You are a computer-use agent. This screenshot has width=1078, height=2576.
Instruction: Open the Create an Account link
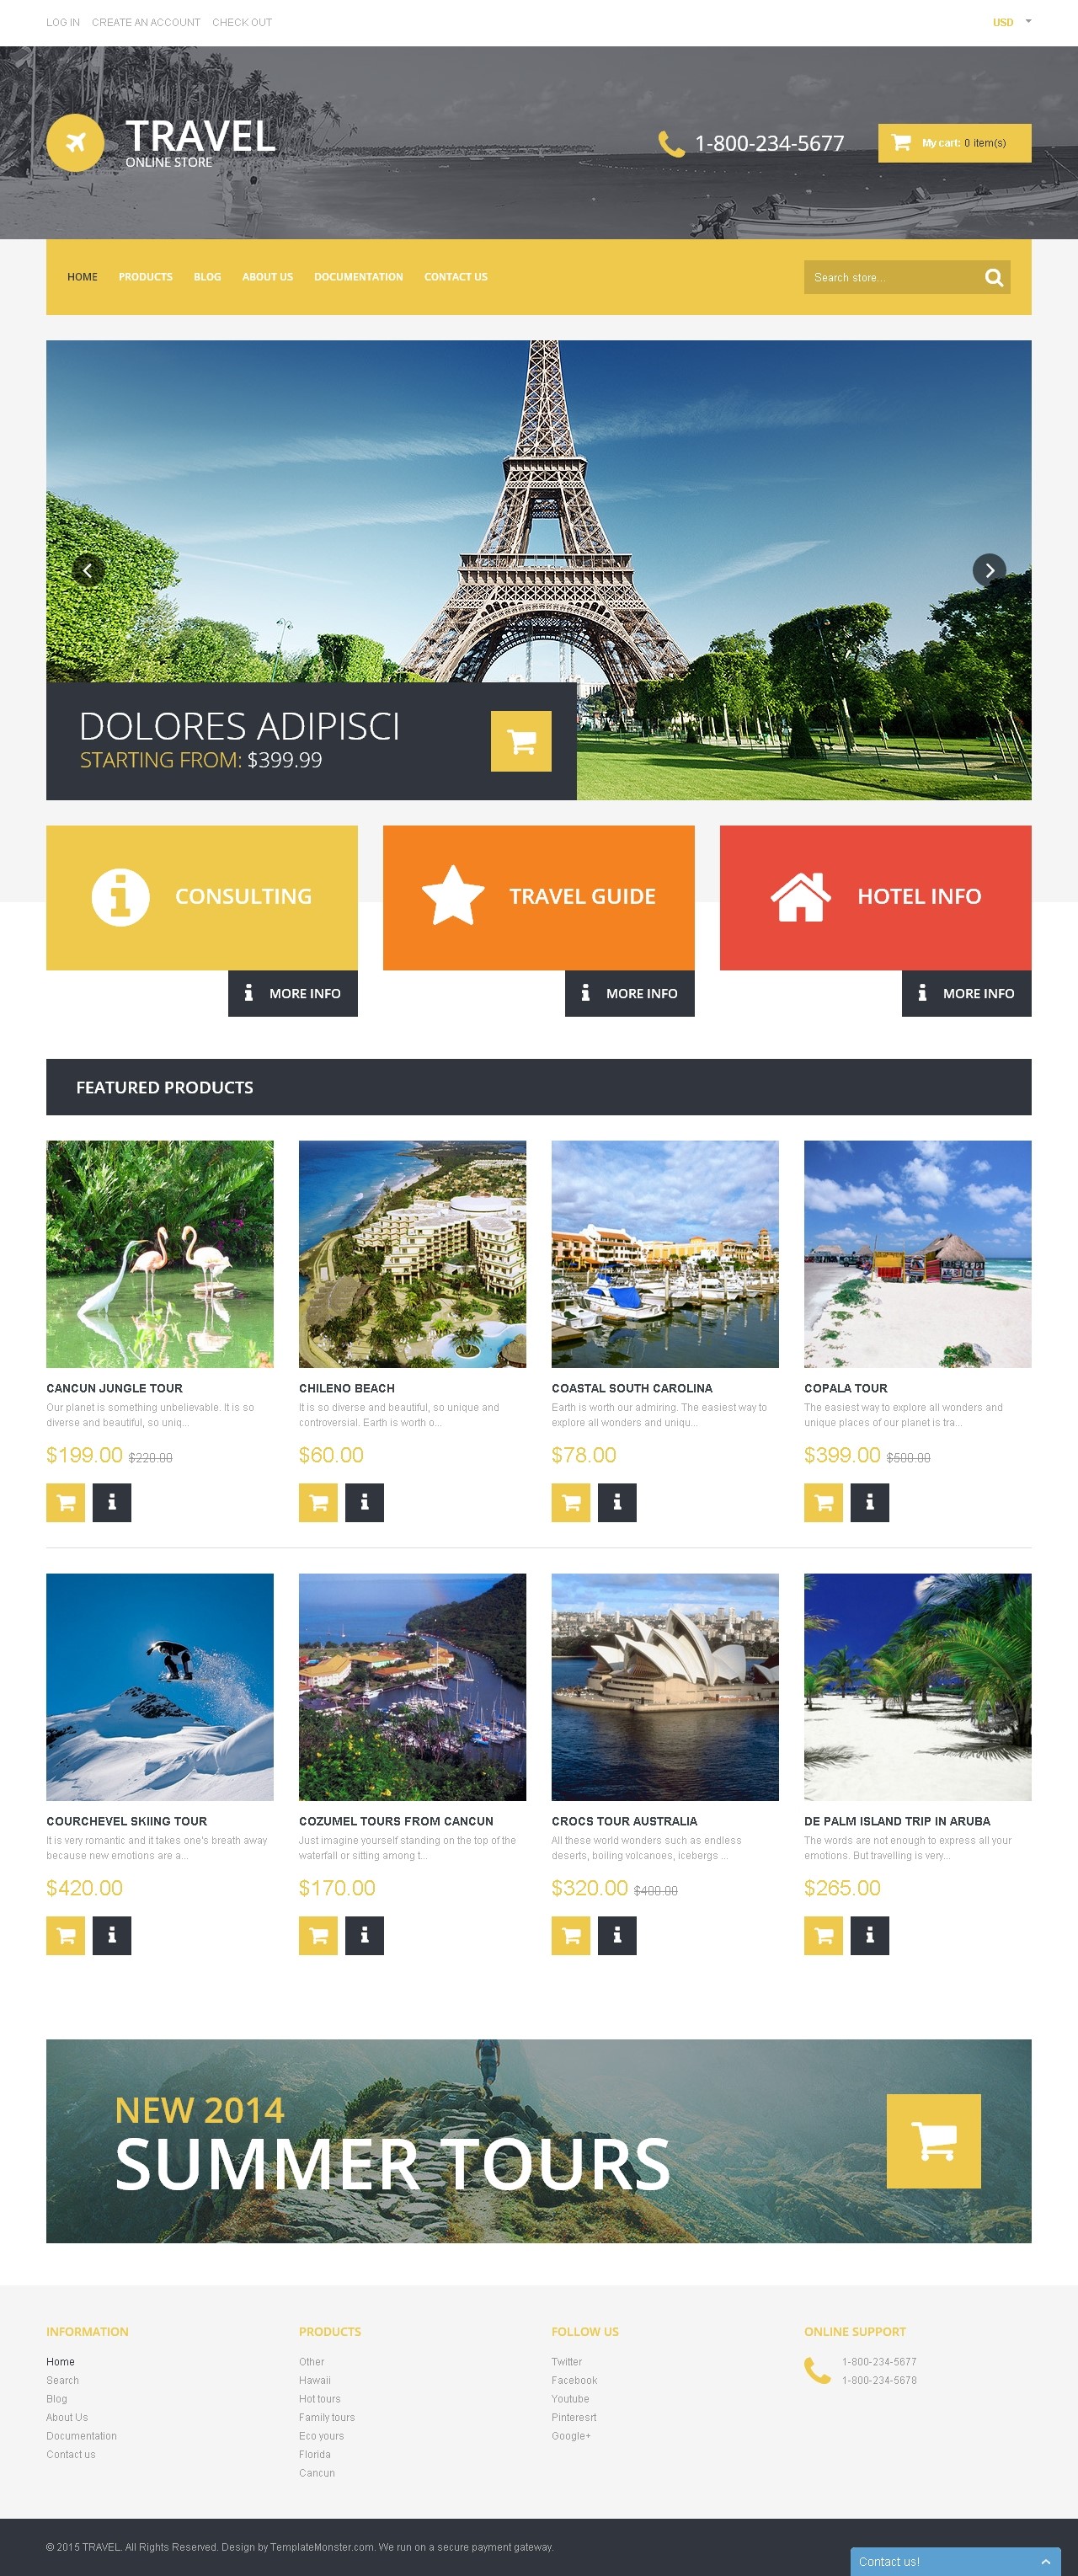[146, 22]
